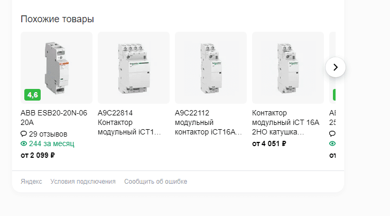
Task: Open the ABB ESB20-20N-06 20A title link
Action: (54, 118)
